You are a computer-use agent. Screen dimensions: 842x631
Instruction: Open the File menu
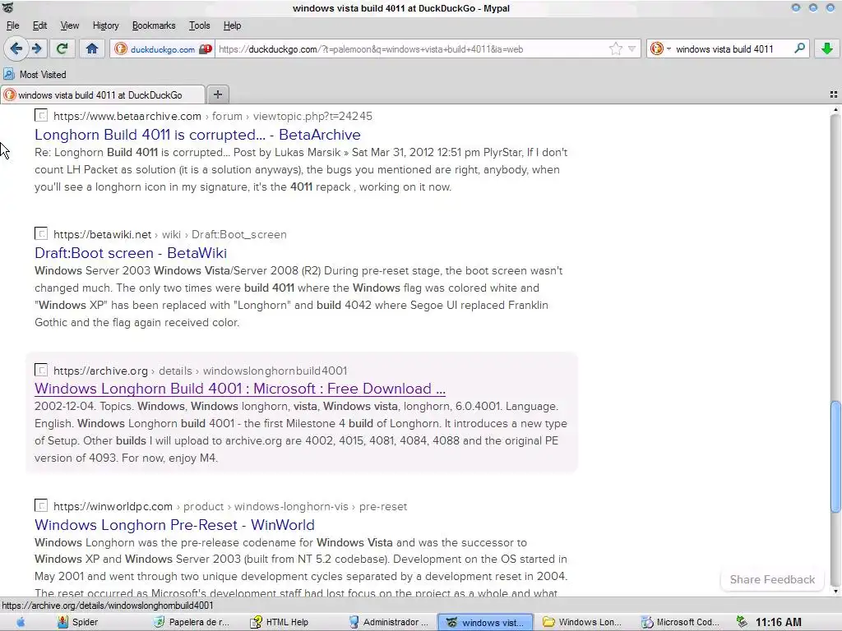pos(12,25)
